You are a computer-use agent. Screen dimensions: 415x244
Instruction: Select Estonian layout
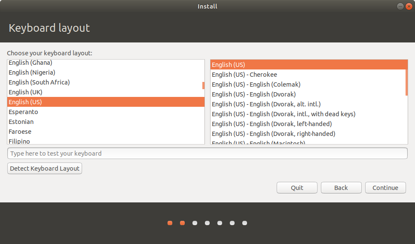coord(106,122)
